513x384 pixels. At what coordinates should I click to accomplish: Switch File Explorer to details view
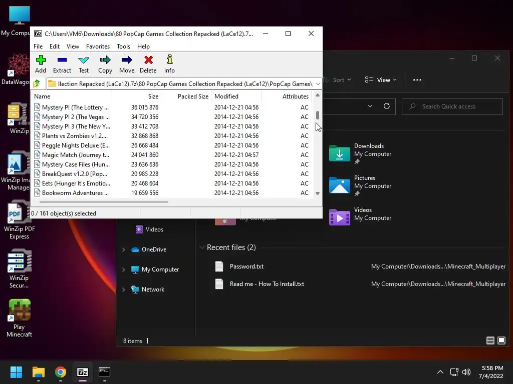tap(490, 340)
